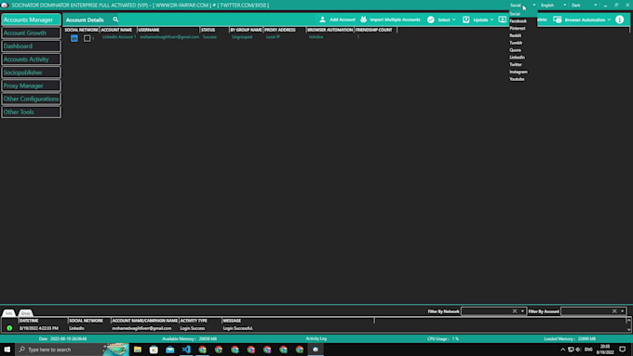Choose Facebook from the network list

pyautogui.click(x=518, y=21)
